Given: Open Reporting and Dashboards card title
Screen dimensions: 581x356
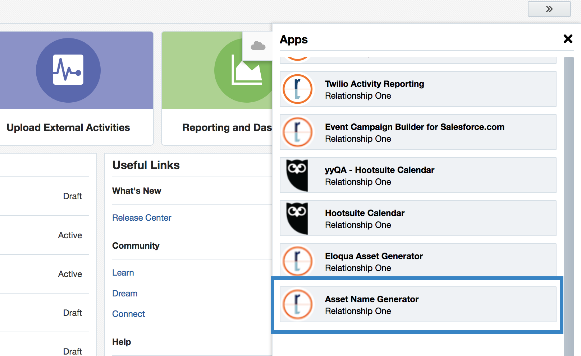Looking at the screenshot, I should (x=227, y=128).
